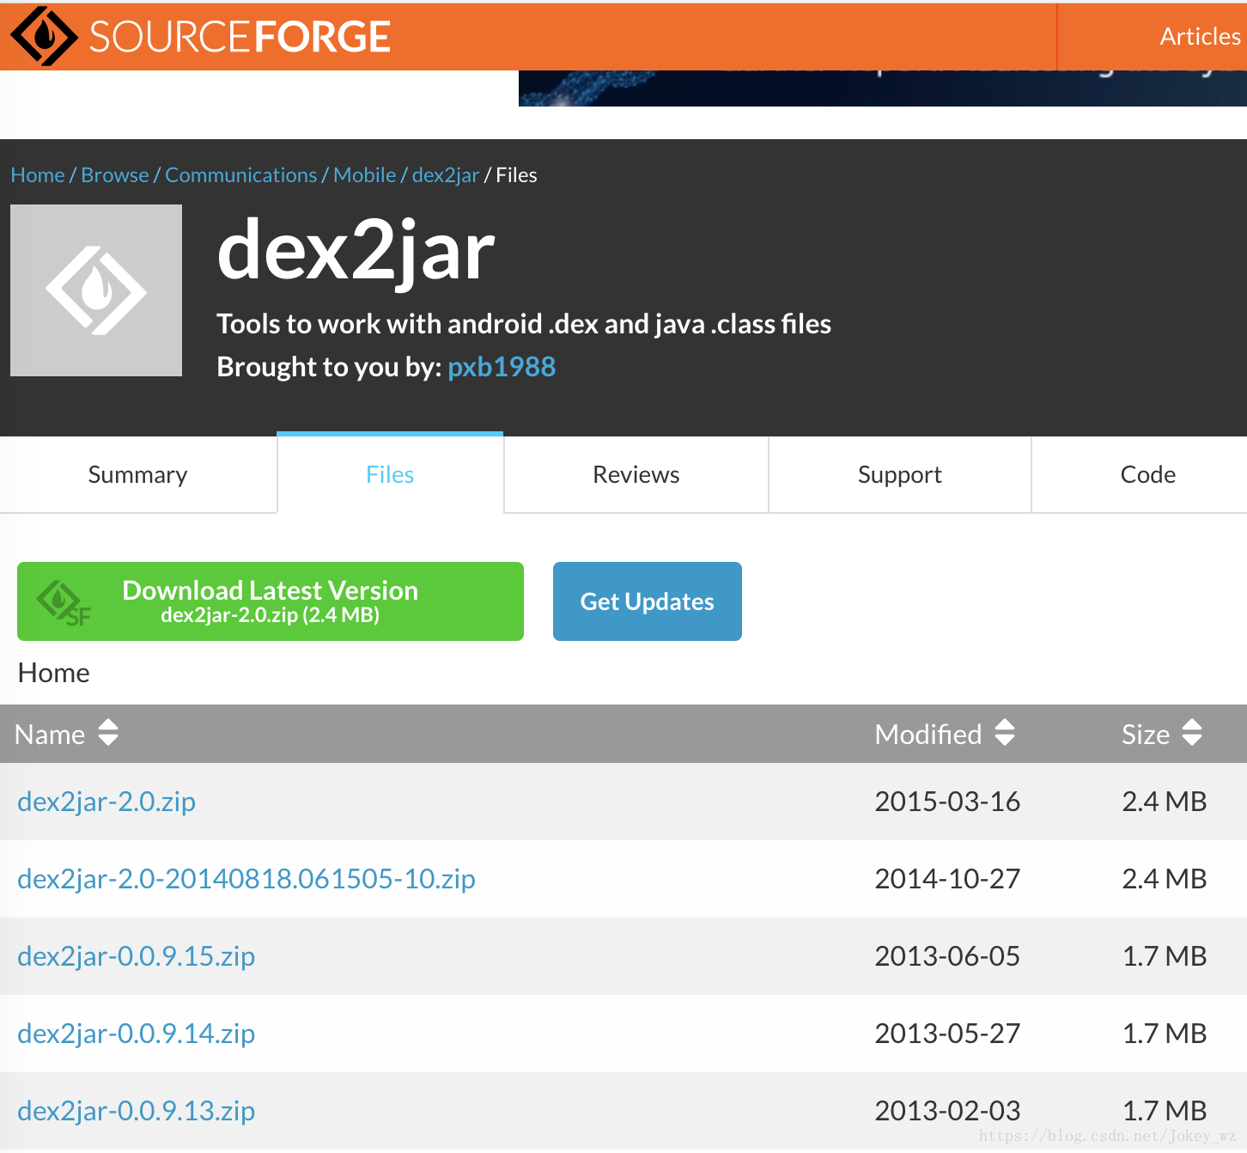
Task: Click the Get Updates button
Action: 647,601
